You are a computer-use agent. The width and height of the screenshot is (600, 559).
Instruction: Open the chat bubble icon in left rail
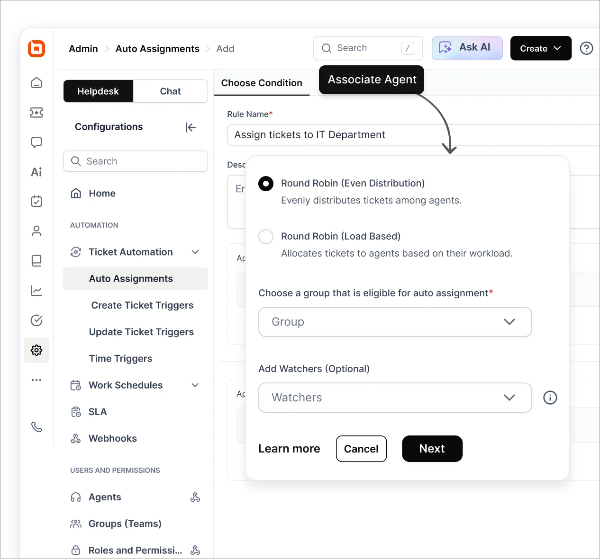point(36,142)
